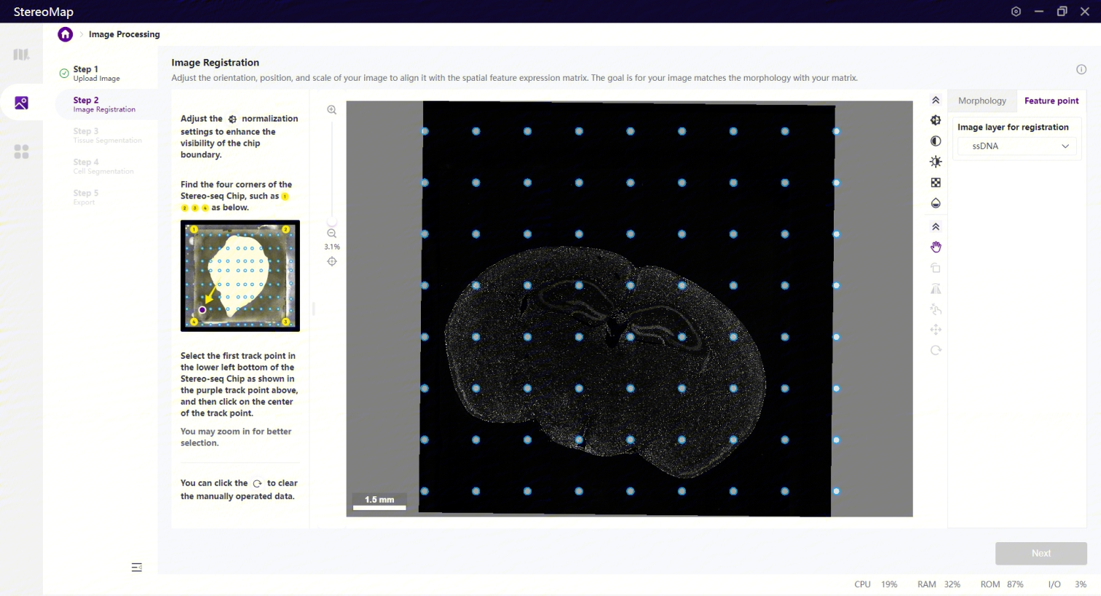Click the Stereo-seq chip example thumbnail
This screenshot has width=1101, height=596.
click(x=240, y=276)
